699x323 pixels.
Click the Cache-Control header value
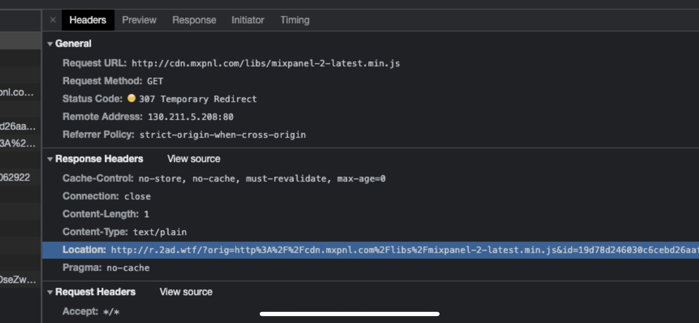coord(262,179)
